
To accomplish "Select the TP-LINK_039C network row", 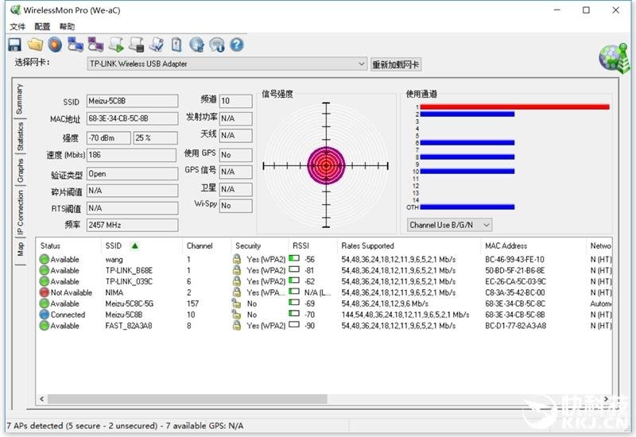I will (x=324, y=282).
